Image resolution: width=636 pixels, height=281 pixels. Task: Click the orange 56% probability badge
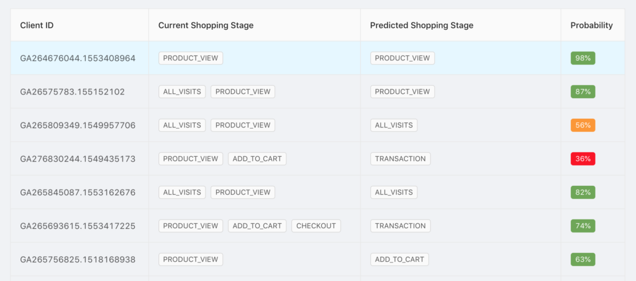coord(583,125)
